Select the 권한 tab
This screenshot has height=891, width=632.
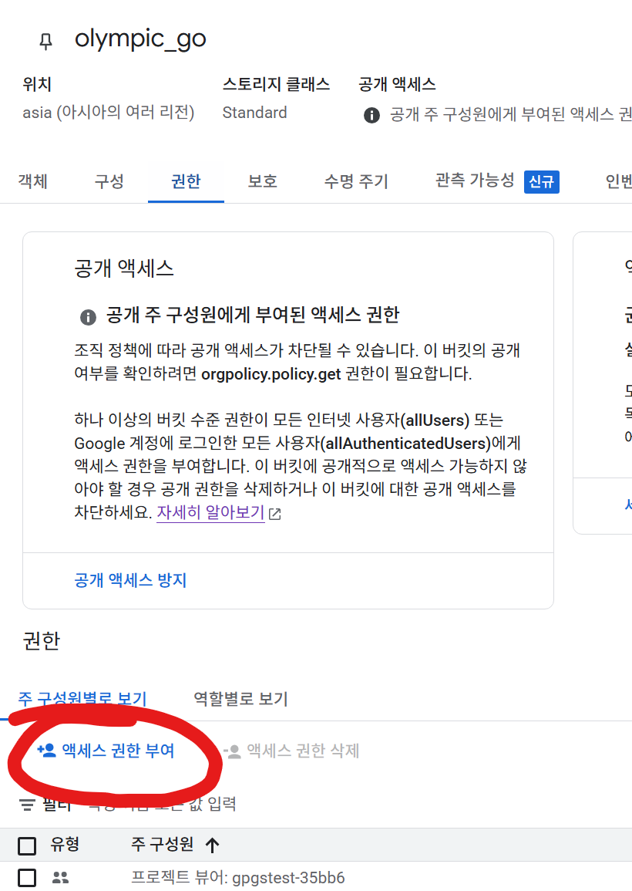tap(186, 181)
